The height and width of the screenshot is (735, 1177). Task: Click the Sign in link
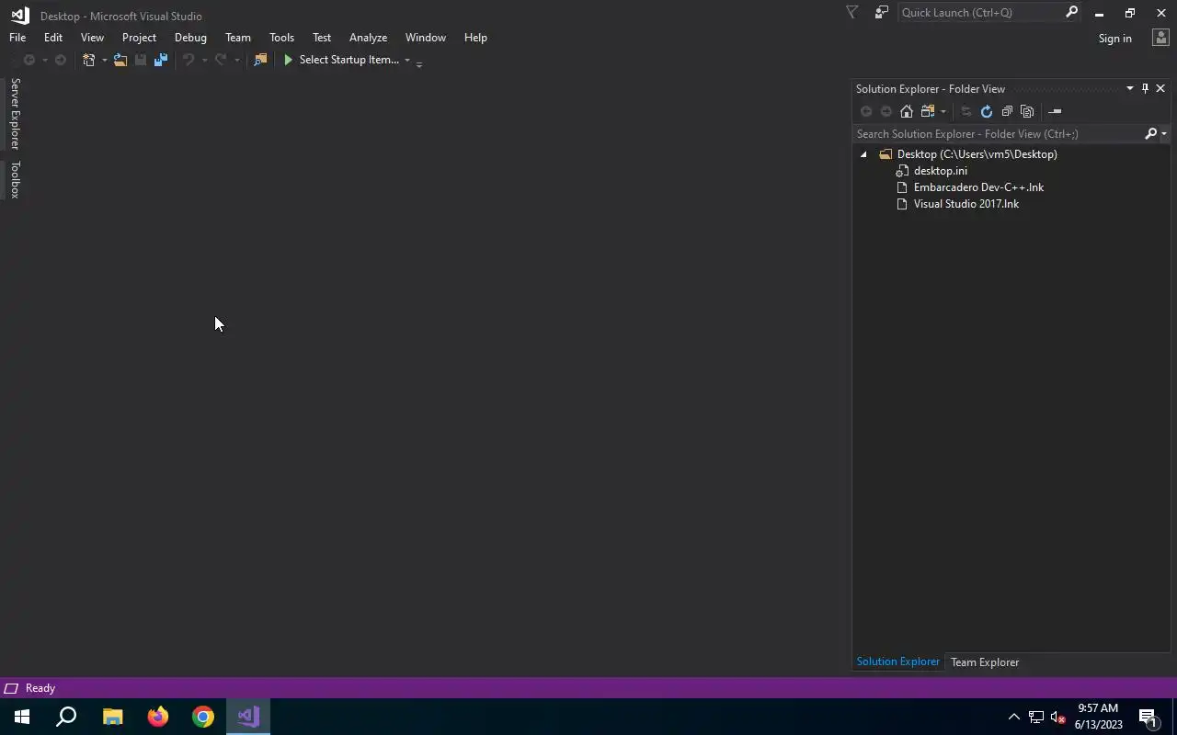tap(1114, 39)
